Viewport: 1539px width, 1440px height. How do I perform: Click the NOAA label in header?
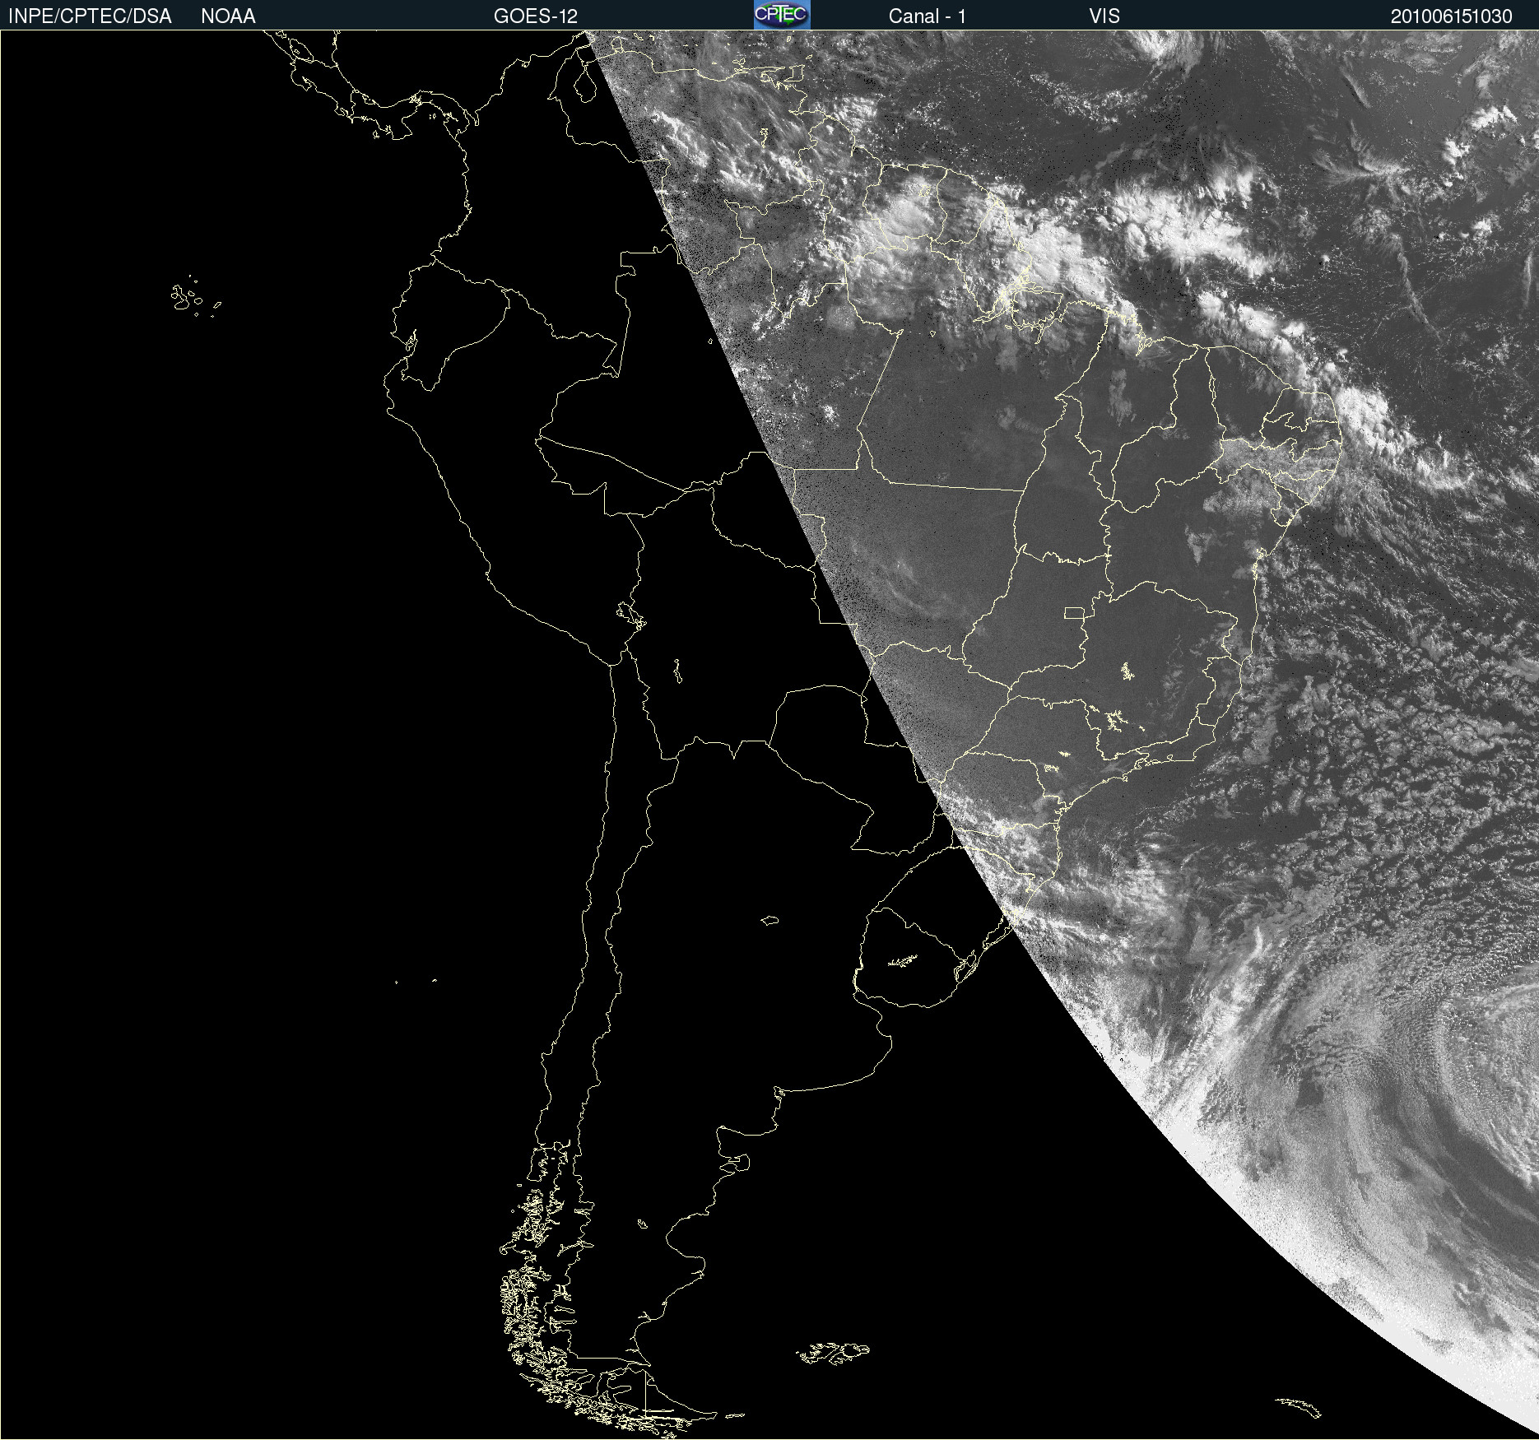point(228,16)
